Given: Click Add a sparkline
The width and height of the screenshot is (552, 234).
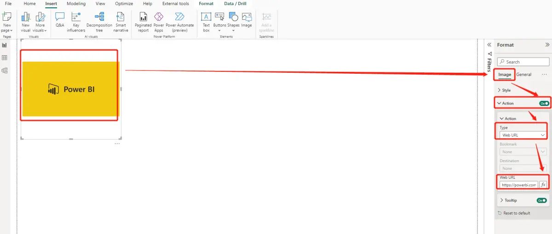Looking at the screenshot, I should (266, 22).
